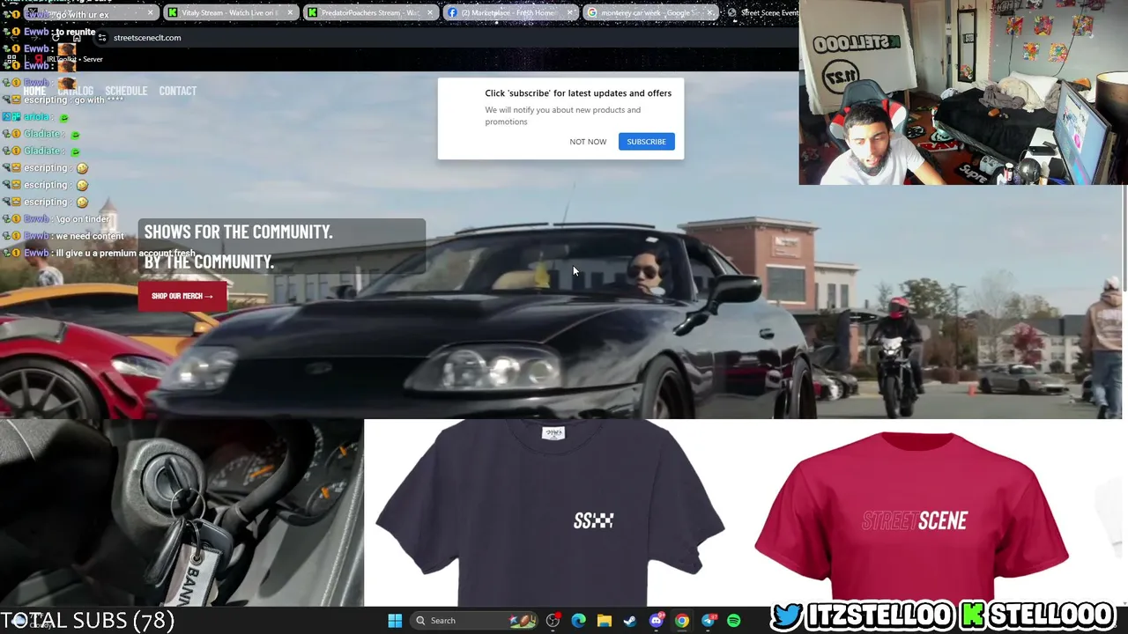The height and width of the screenshot is (634, 1128).
Task: Close the first browser tab
Action: (150, 13)
